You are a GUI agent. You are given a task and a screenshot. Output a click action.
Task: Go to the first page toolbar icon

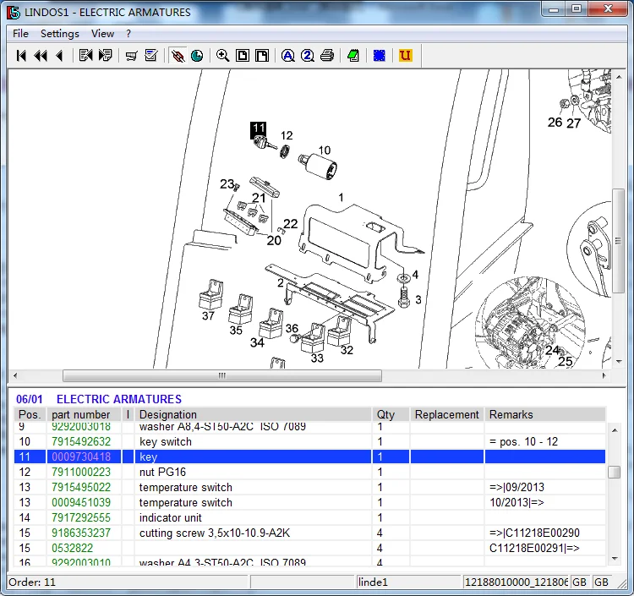click(21, 56)
